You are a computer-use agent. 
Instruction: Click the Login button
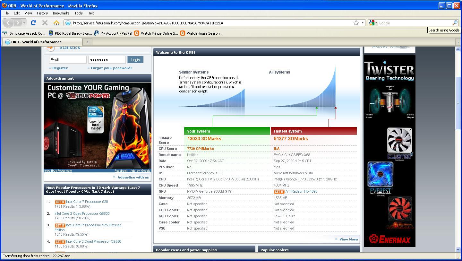click(x=135, y=60)
